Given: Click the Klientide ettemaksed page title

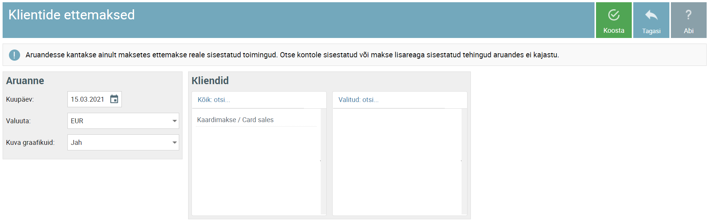Looking at the screenshot, I should [72, 15].
